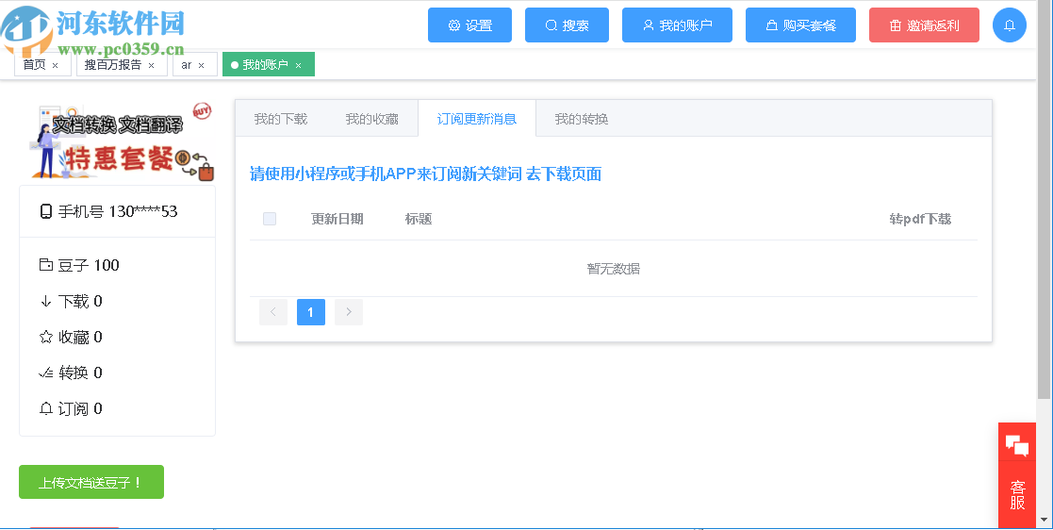Image resolution: width=1053 pixels, height=530 pixels.
Task: Tick the select-all checkbox in table header
Action: click(x=270, y=218)
